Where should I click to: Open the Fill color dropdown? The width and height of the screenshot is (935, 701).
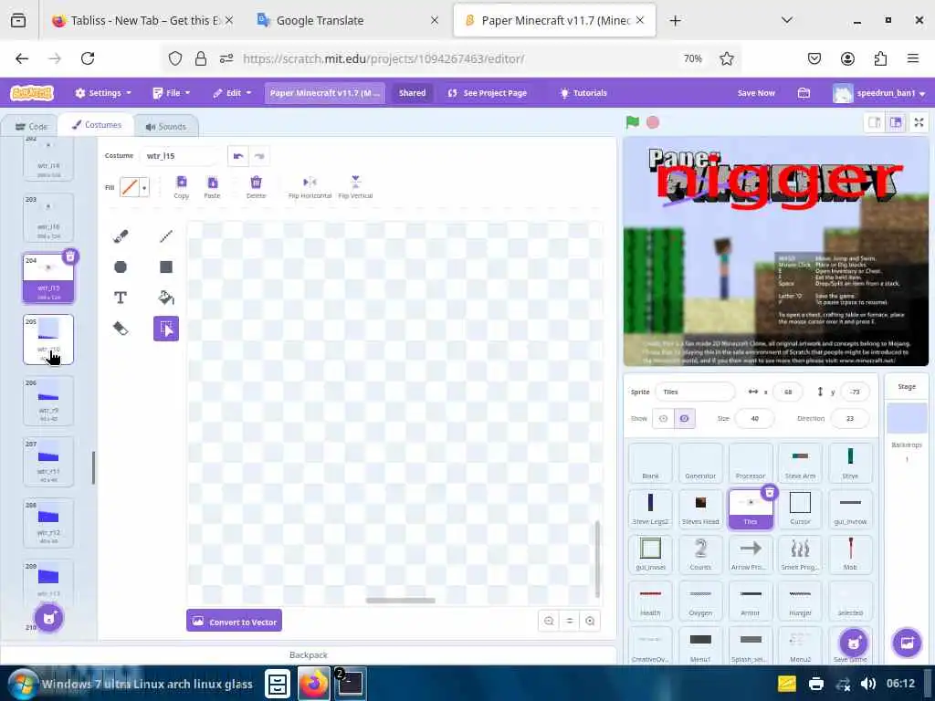(x=144, y=188)
